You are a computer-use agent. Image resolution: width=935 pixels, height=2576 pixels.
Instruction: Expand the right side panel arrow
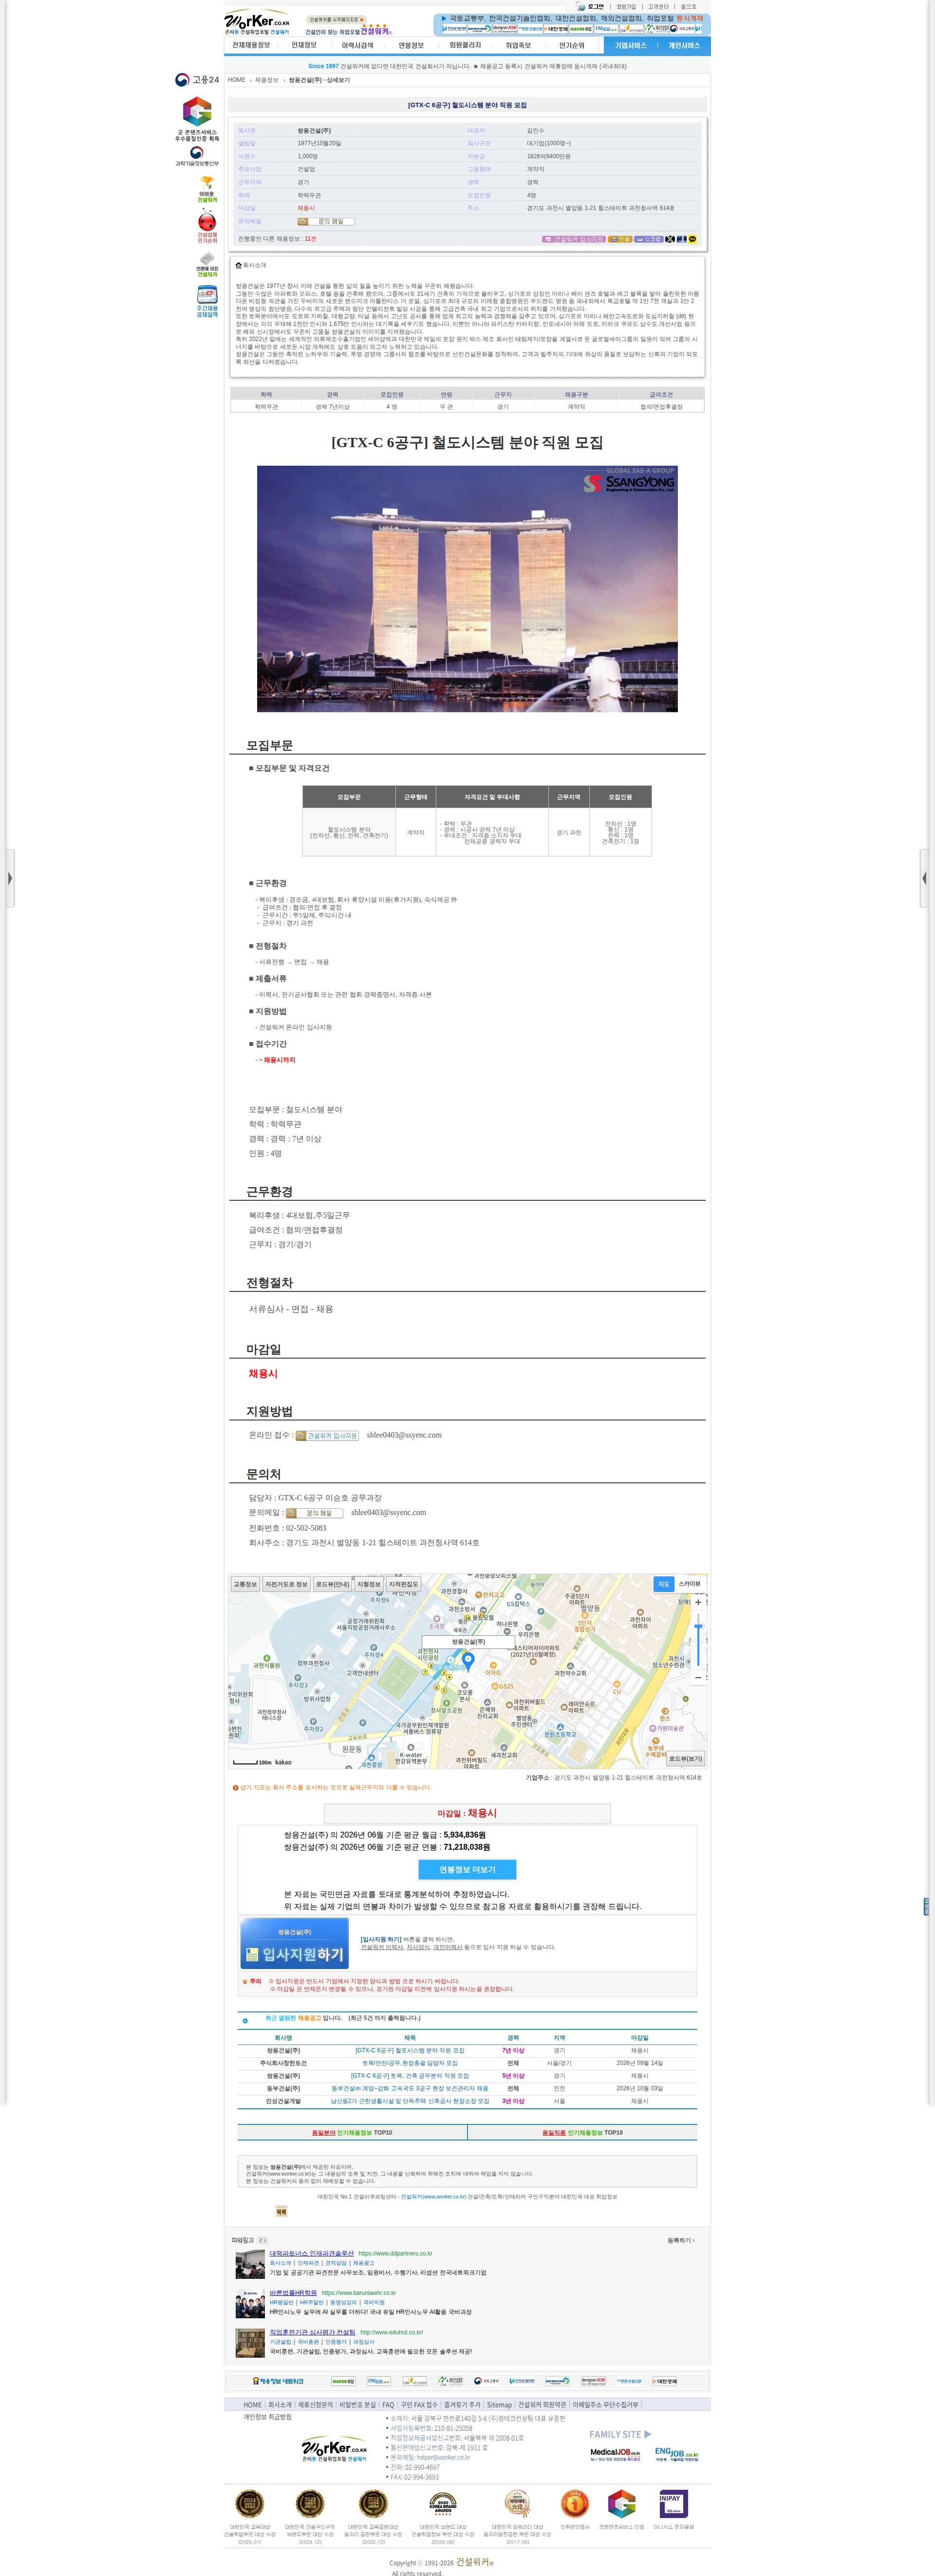click(925, 878)
